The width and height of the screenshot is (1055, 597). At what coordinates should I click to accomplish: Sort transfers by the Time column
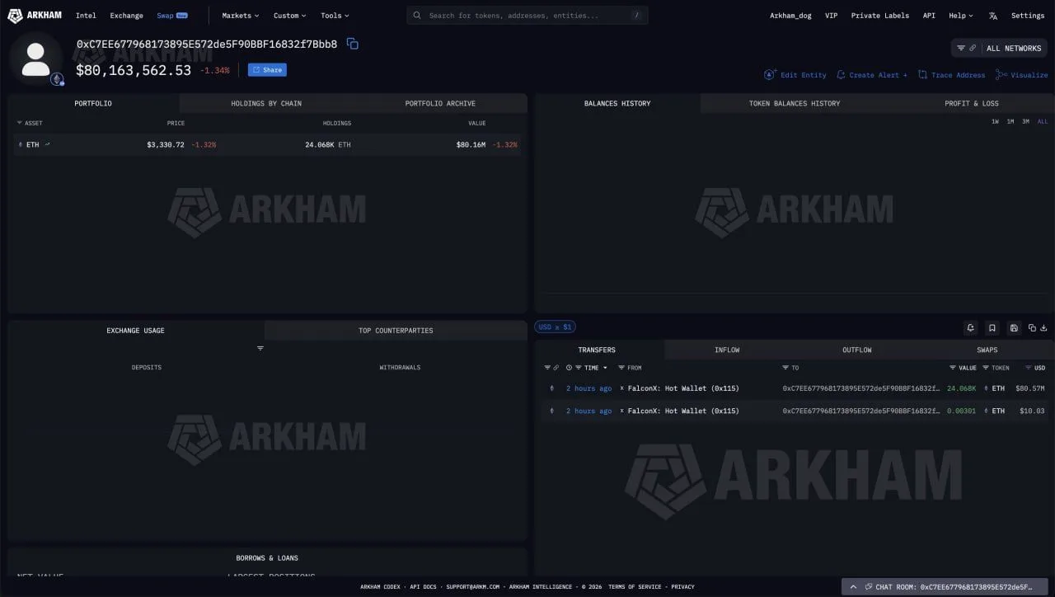coord(591,368)
